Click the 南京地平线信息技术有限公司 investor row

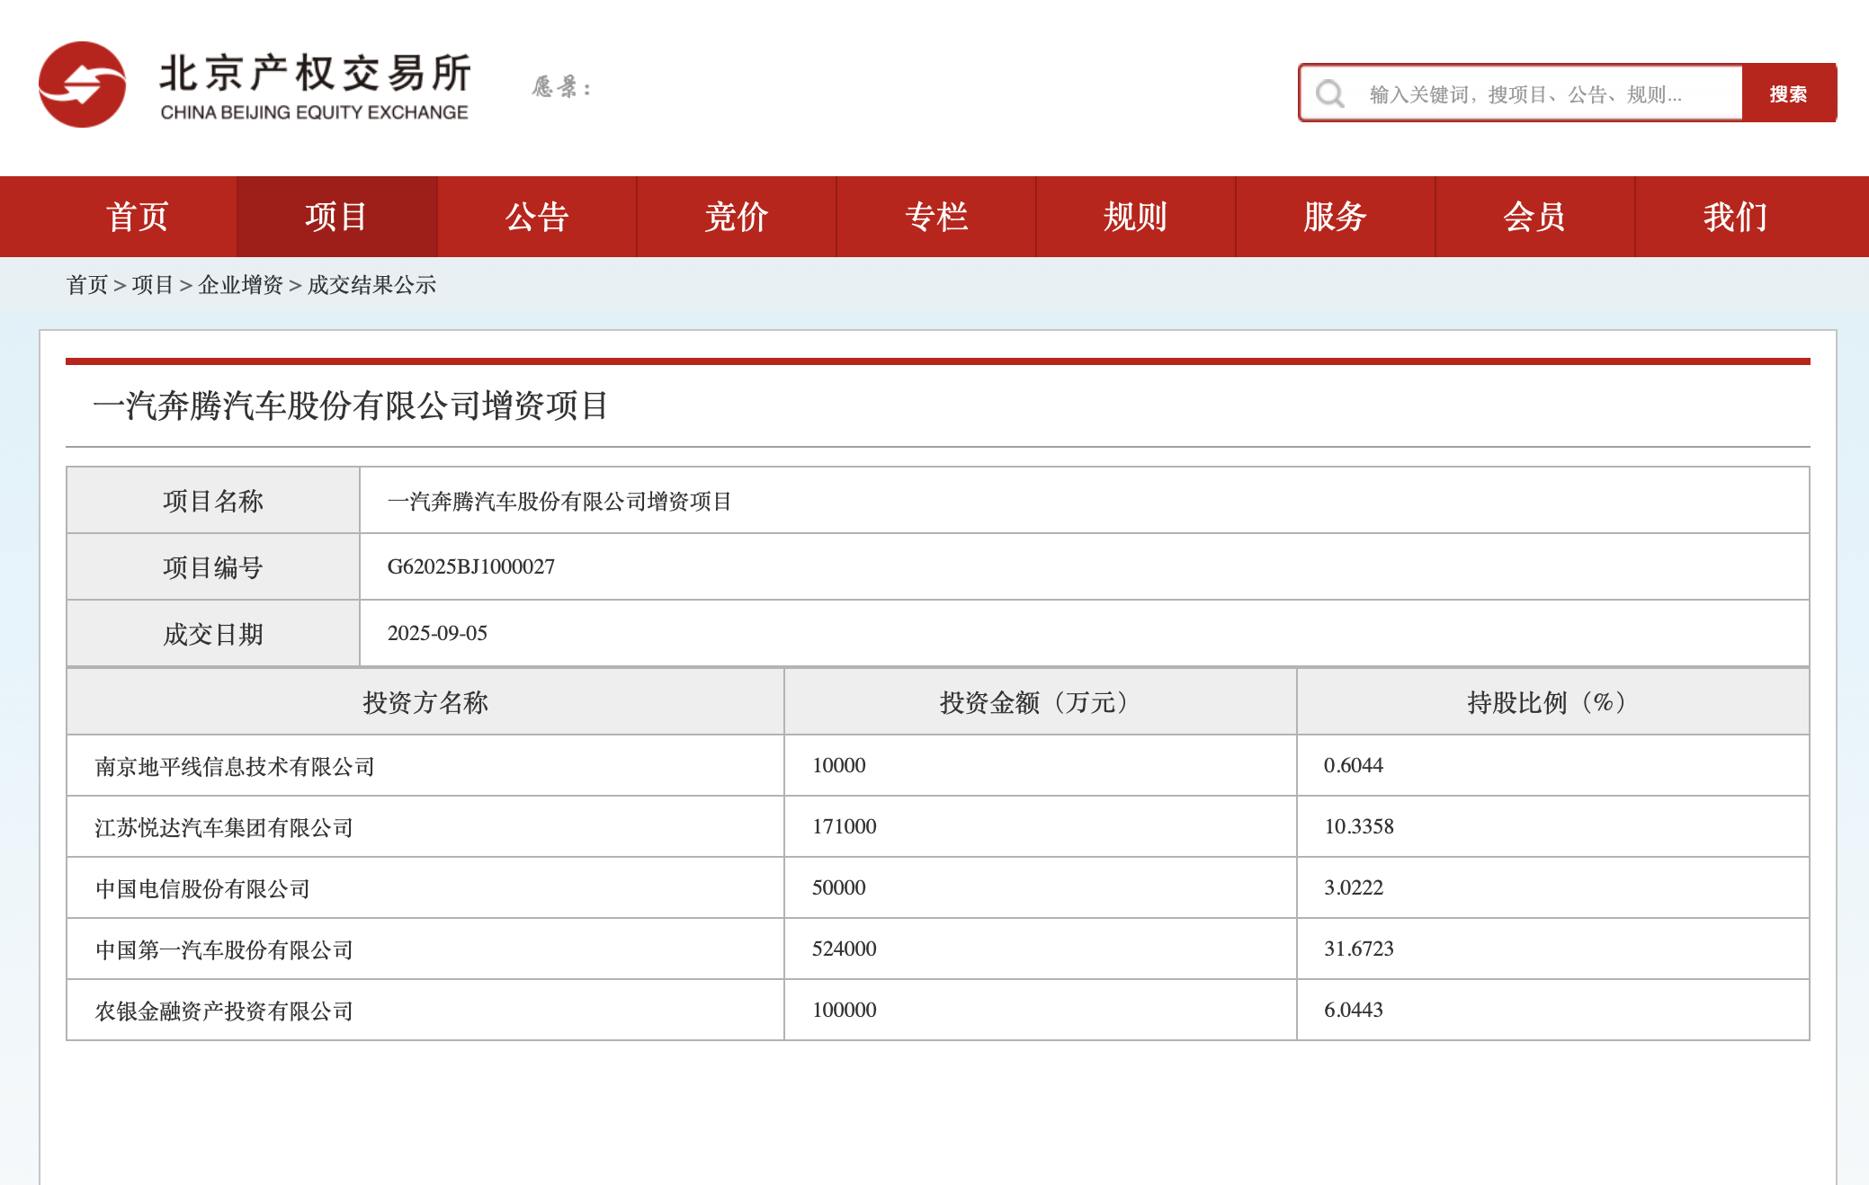[235, 766]
